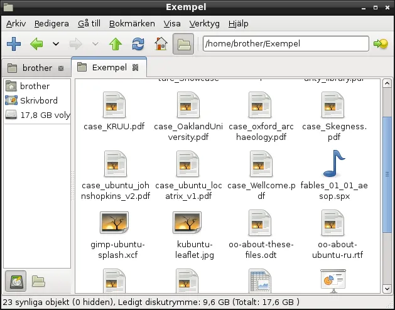Close the Exempel tab
Image resolution: width=395 pixels, height=310 pixels.
coord(136,68)
